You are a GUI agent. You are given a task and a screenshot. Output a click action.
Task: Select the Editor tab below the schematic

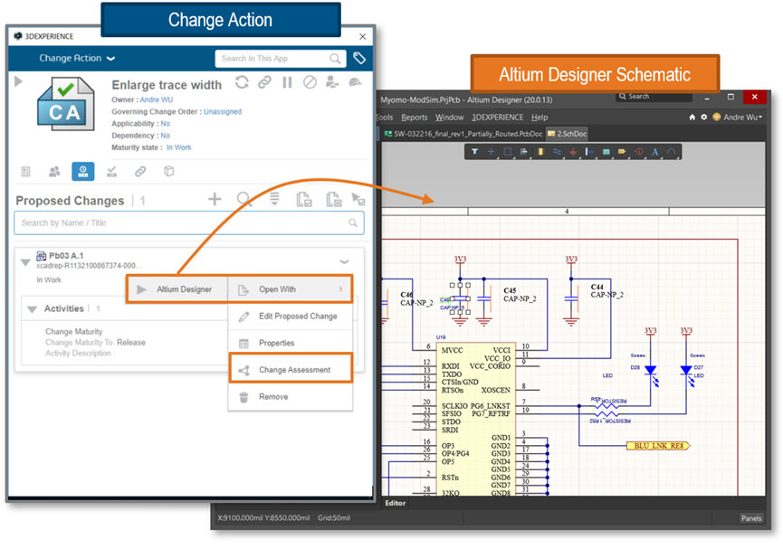[395, 503]
